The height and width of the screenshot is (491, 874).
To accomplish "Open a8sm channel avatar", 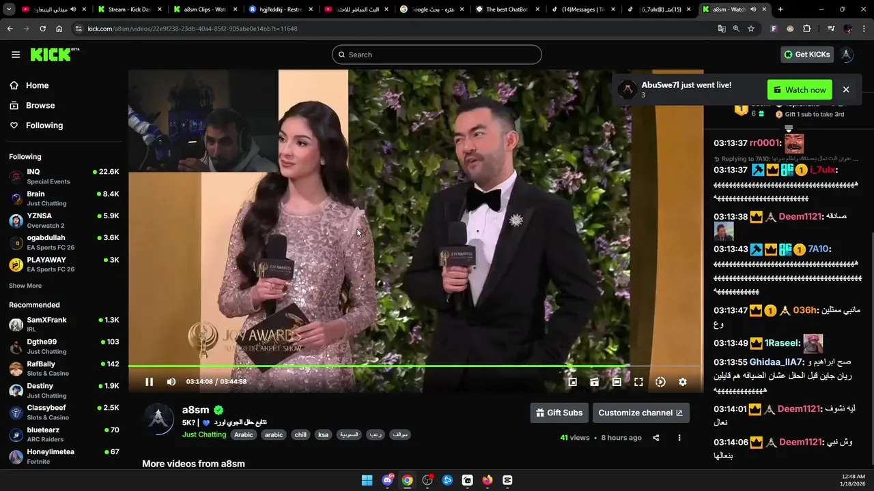I will coord(158,418).
